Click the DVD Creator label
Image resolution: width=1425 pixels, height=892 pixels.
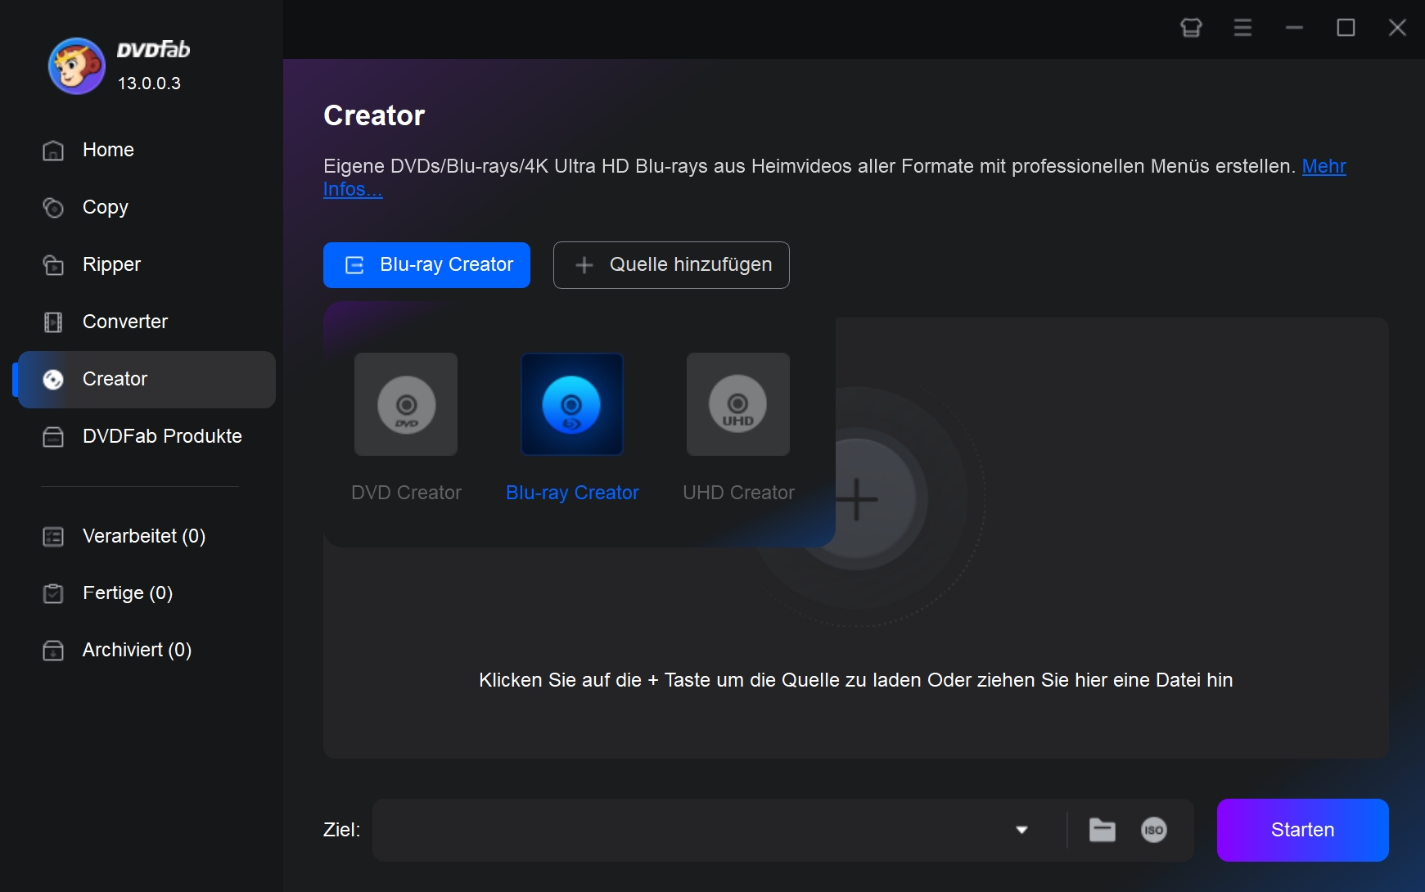pos(406,493)
